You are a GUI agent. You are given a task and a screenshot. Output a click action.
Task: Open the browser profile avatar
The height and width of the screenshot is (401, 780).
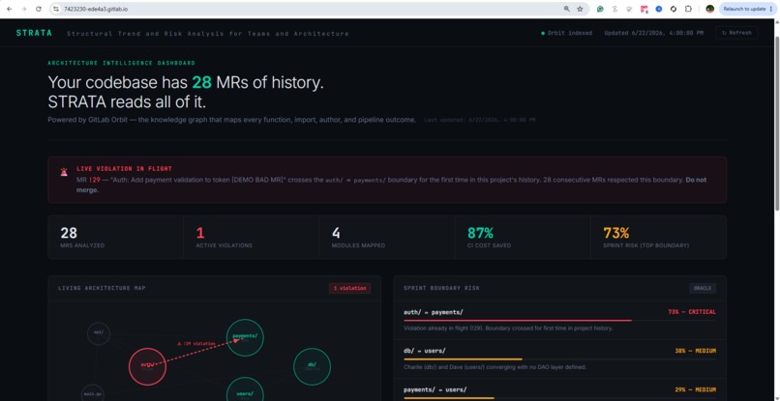tap(710, 9)
